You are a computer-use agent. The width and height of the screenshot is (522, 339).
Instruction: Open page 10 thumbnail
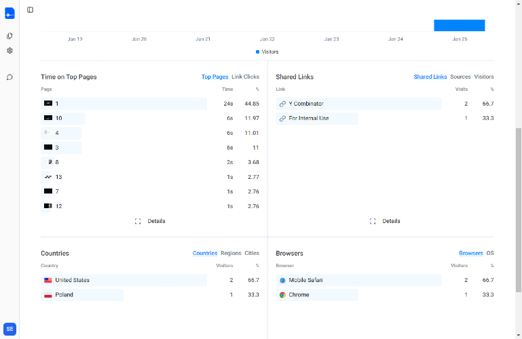(x=48, y=118)
